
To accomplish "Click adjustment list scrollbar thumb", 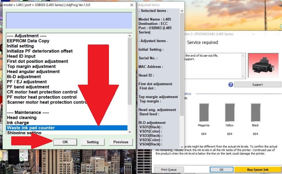I will click(130, 71).
